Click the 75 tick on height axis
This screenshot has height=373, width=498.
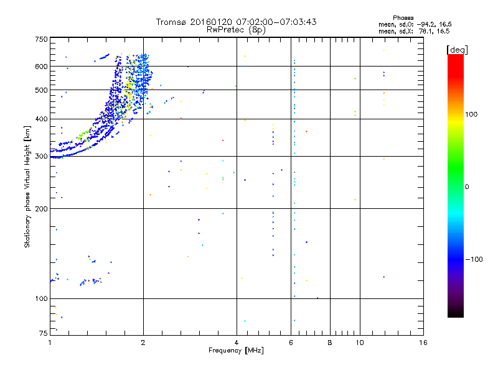pyautogui.click(x=42, y=335)
